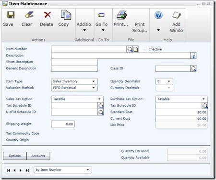The width and height of the screenshot is (216, 180).
Task: Click the Save floppy disk icon
Action: (x=11, y=15)
